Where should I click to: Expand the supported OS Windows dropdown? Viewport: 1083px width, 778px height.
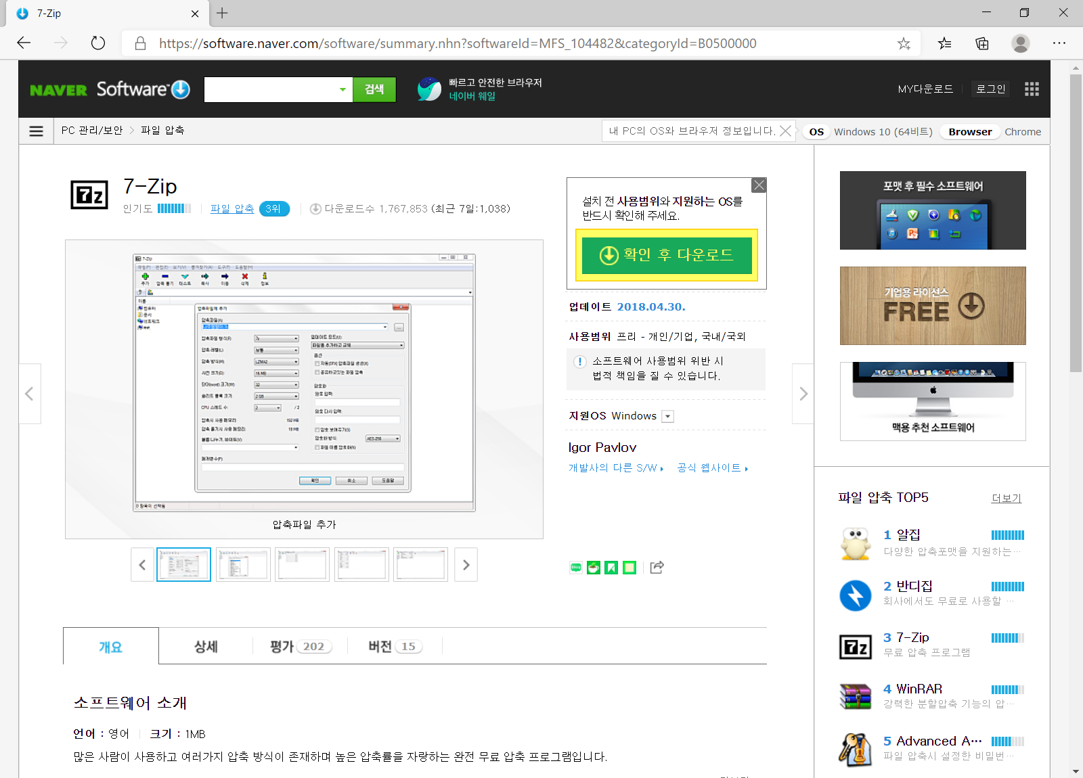[x=668, y=416]
